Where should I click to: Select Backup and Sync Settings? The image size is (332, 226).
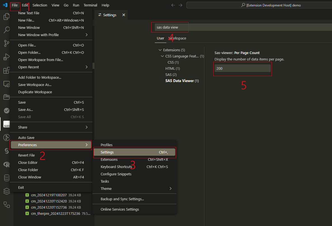[x=134, y=199]
